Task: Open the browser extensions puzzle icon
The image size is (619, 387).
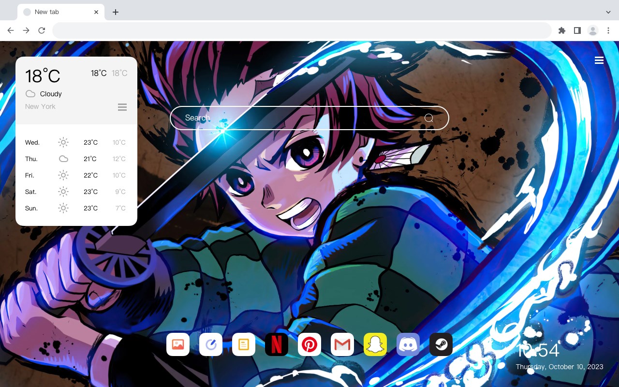Action: (561, 30)
